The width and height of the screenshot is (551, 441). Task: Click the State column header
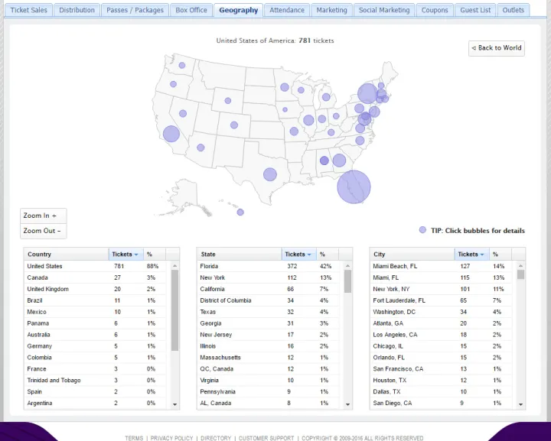click(x=240, y=255)
